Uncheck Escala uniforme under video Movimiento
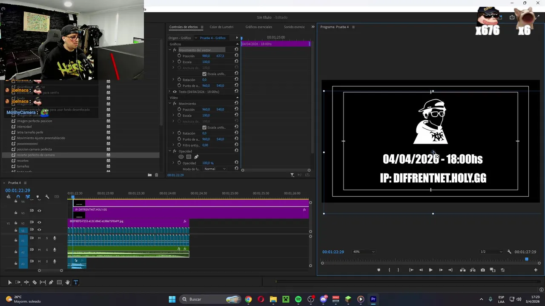The image size is (545, 306). 204,127
